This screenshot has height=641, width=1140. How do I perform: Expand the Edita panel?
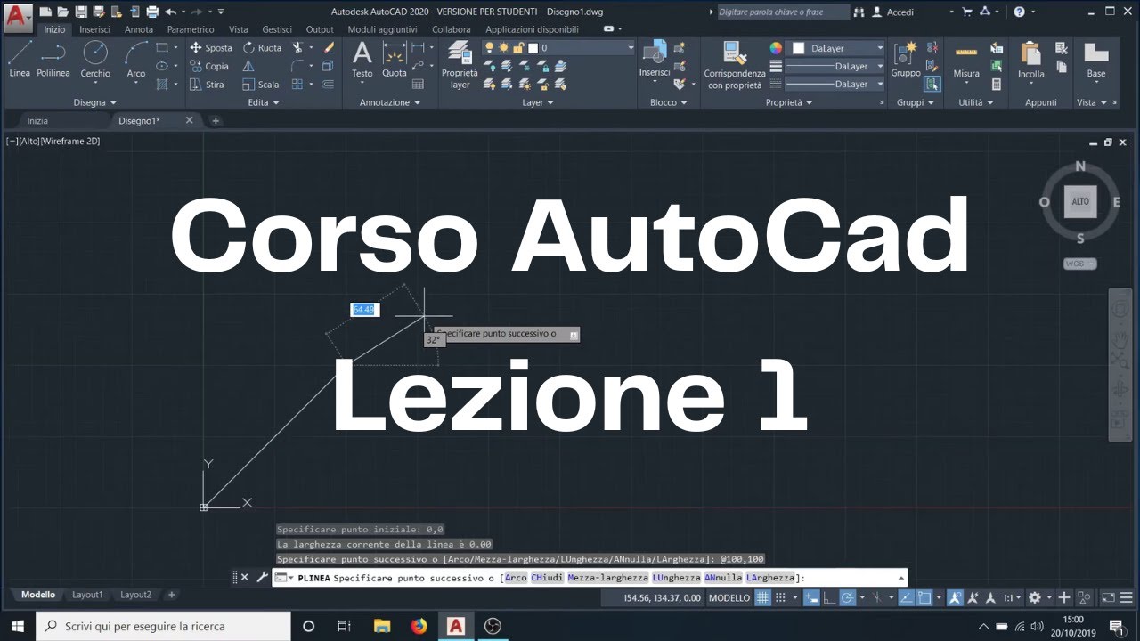pos(264,102)
